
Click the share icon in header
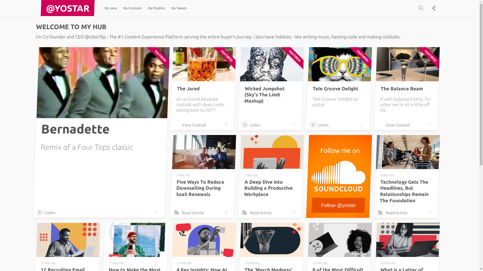tap(434, 8)
